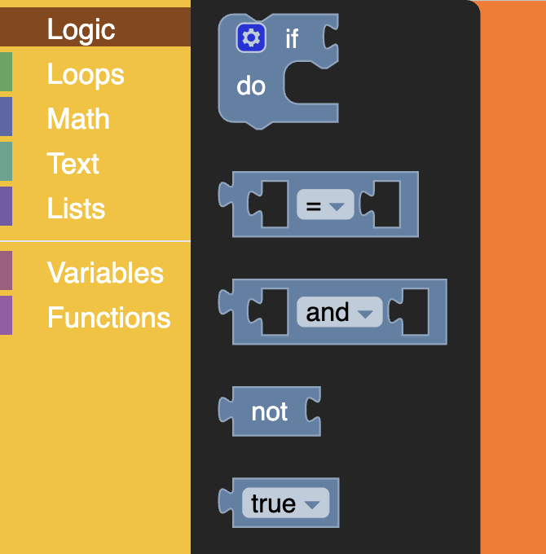
Task: Click the purple Functions color swatch
Action: point(6,315)
